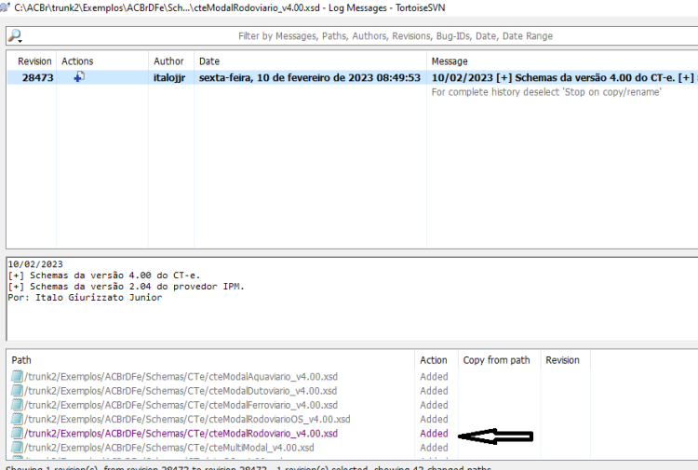Click the Action column header in changed paths

tap(433, 360)
